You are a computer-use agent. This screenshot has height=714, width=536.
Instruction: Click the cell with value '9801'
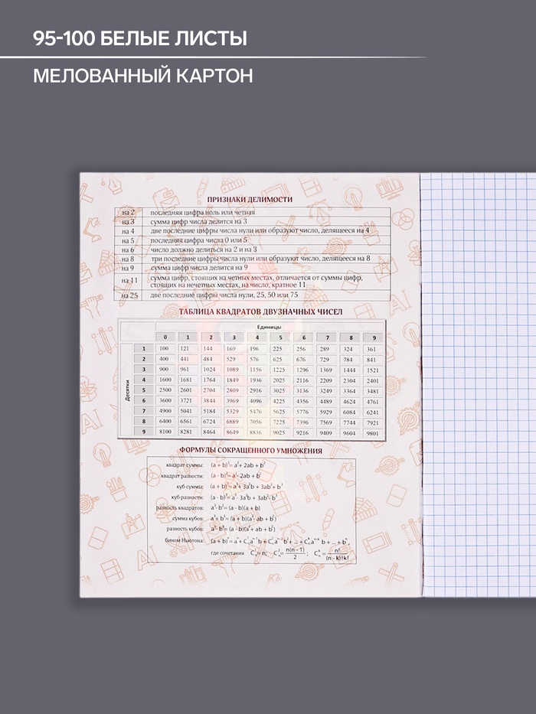click(x=372, y=433)
